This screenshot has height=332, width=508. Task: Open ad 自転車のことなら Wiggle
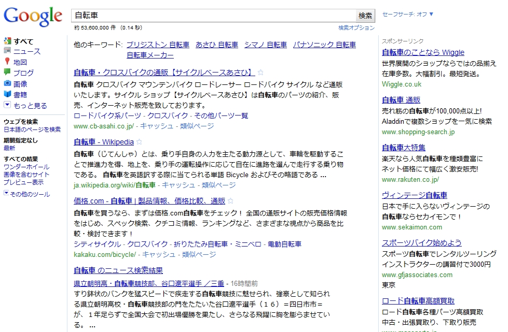(423, 52)
